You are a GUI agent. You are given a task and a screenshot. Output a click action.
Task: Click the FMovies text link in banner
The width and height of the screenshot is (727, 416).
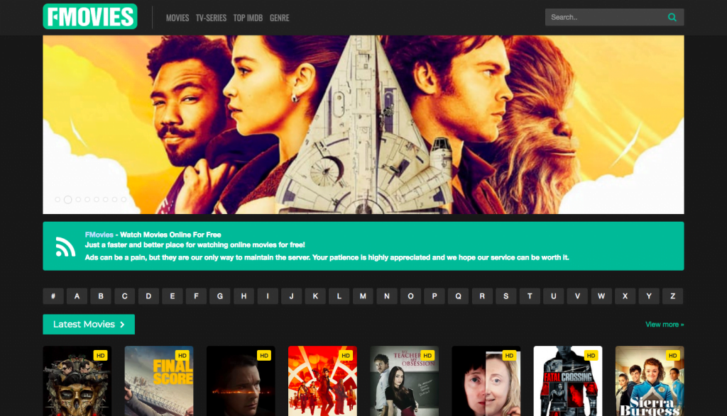tap(99, 235)
